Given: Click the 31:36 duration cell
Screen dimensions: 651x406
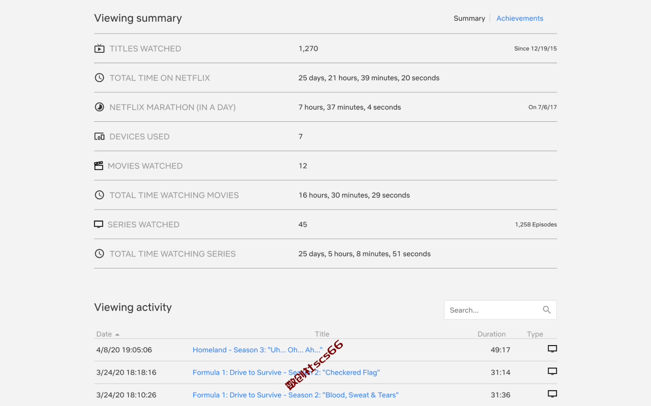Looking at the screenshot, I should [500, 395].
